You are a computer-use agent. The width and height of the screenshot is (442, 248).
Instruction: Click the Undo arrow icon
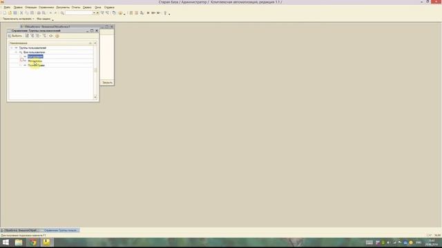(50, 13)
